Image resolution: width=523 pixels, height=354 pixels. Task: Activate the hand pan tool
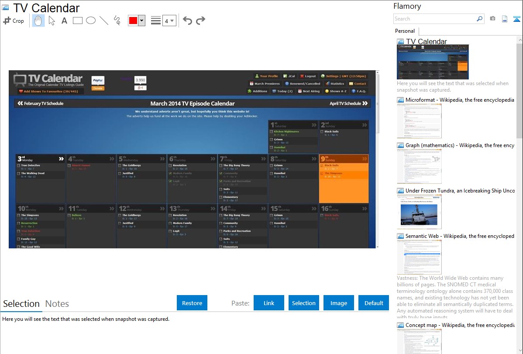click(38, 21)
